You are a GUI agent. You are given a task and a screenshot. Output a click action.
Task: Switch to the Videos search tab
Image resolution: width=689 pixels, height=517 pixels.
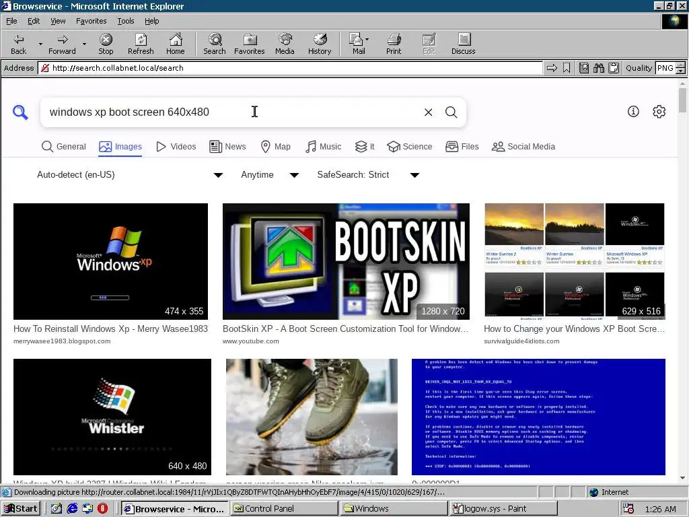(x=176, y=146)
